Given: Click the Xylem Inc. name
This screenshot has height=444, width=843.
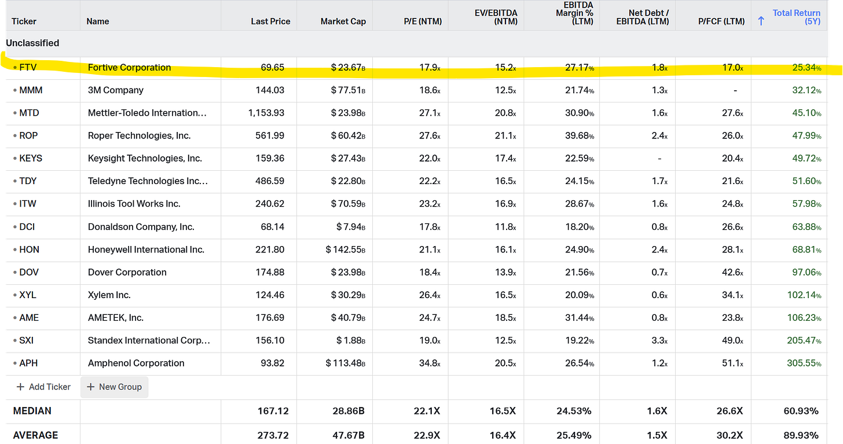Looking at the screenshot, I should click(x=109, y=295).
